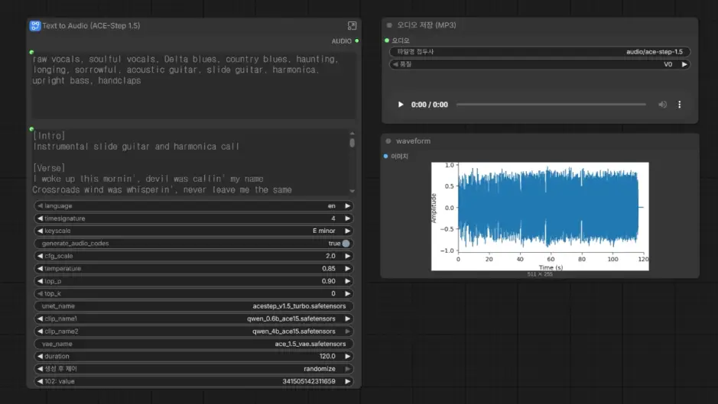
Task: Decrease the duration value
Action: tap(40, 356)
